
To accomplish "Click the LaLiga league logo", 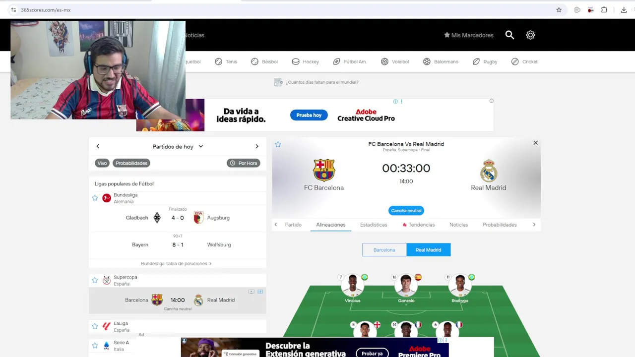I will point(107,326).
